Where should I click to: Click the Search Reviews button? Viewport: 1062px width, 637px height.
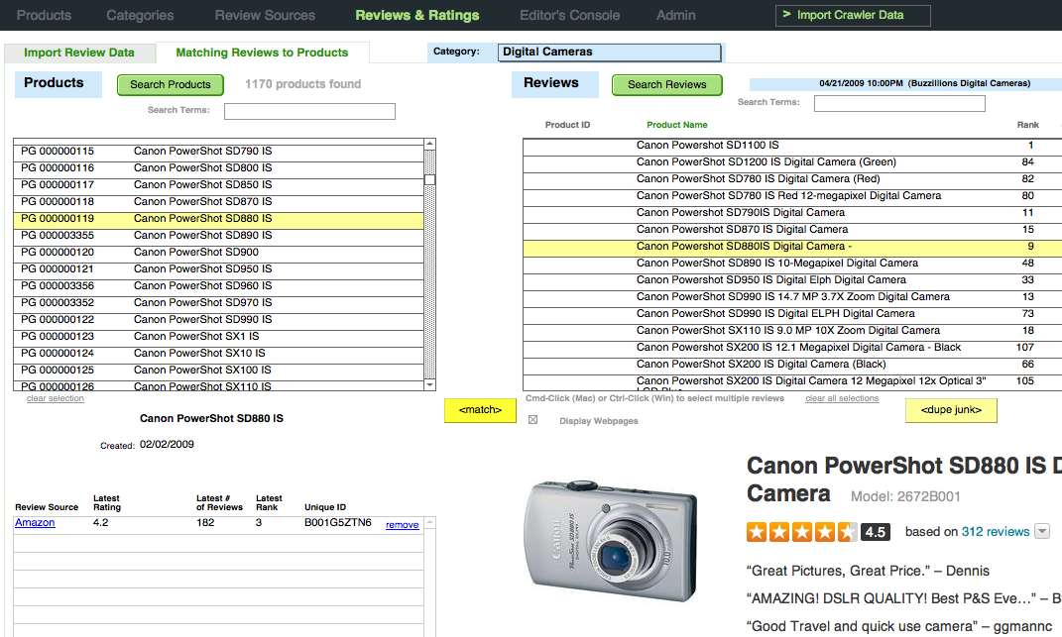click(666, 84)
